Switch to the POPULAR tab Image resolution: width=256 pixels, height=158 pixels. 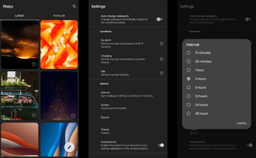tap(59, 16)
